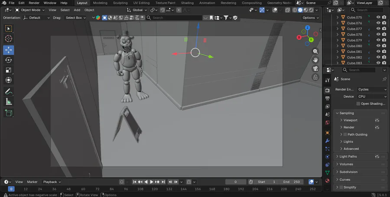
Task: Open the Scene properties tab
Action: [x=327, y=115]
